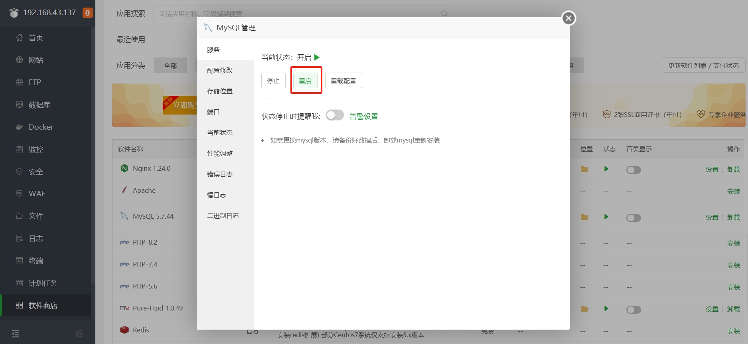Screen dimensions: 748x344
Task: Click the Apache feather icon
Action: [124, 190]
